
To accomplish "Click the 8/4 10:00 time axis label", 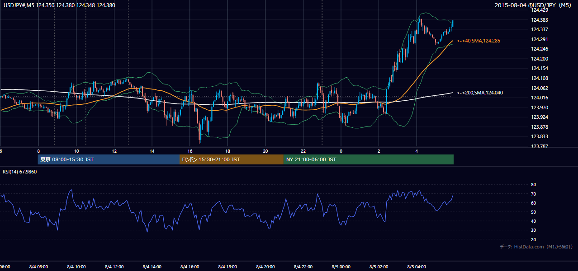I will tap(76, 267).
